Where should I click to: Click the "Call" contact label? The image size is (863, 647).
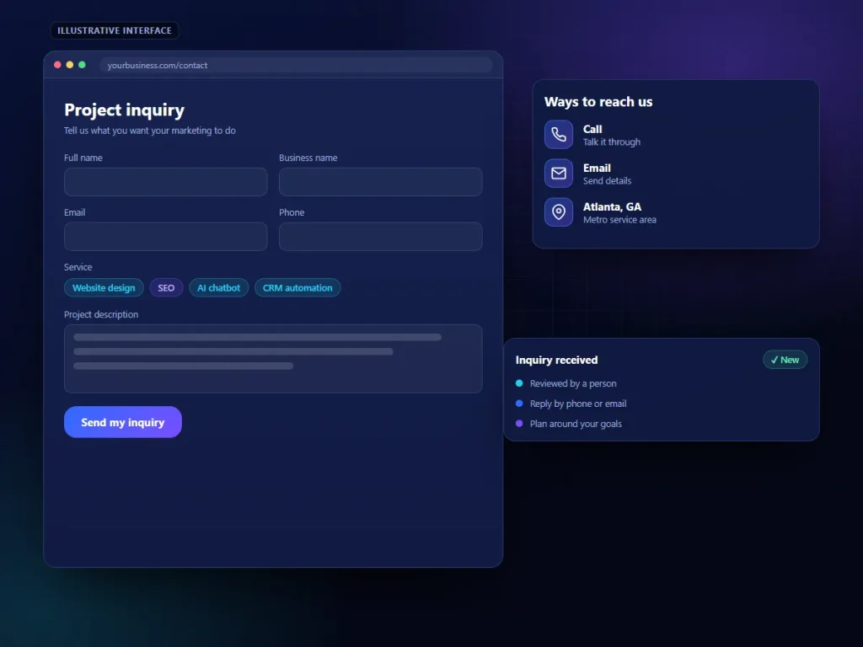(592, 129)
